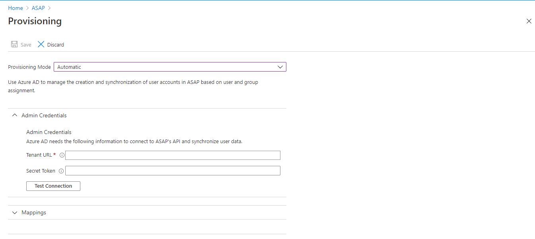The height and width of the screenshot is (239, 535).
Task: Click the Secret Token info icon
Action: 61,171
